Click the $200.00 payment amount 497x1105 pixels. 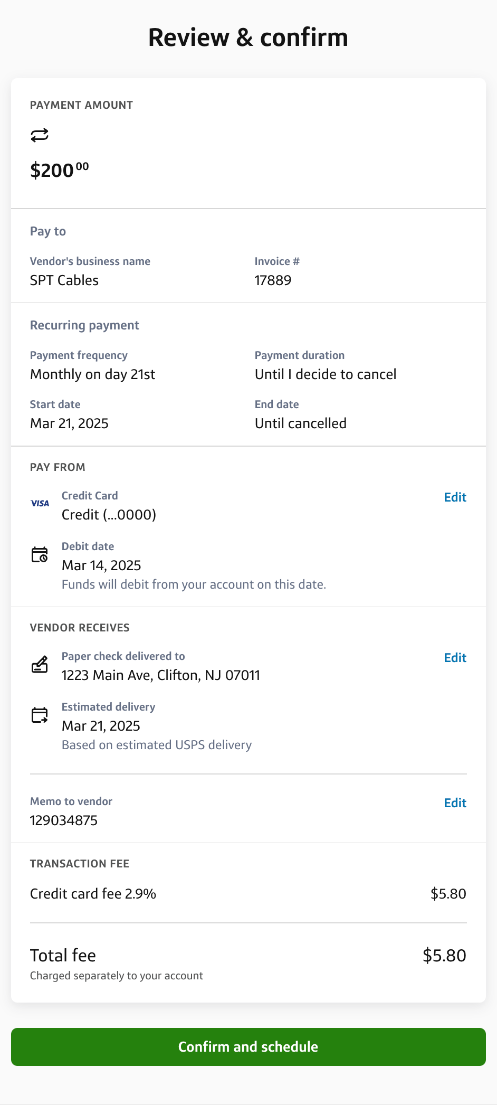[x=59, y=170]
